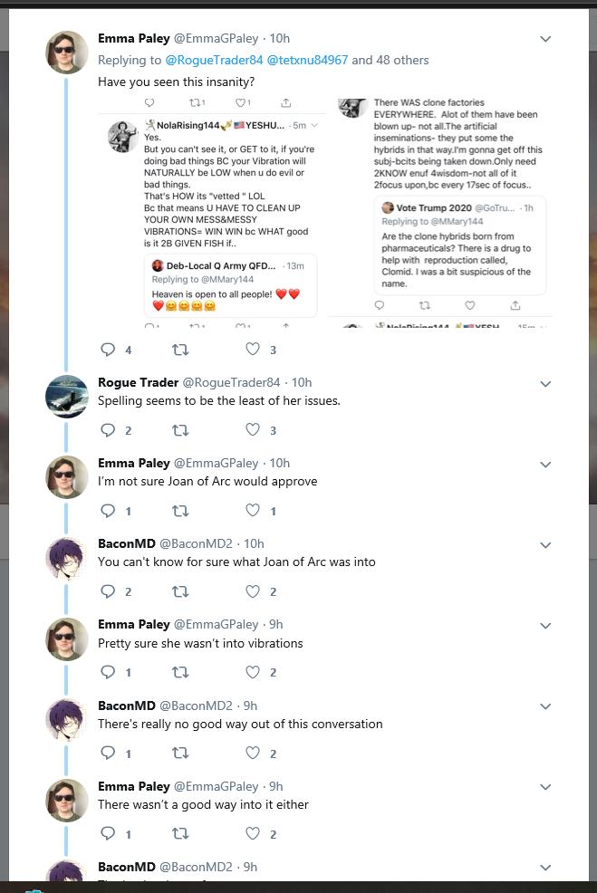Reply to Rogue Trader's spelling tweet
597x893 pixels.
click(108, 430)
